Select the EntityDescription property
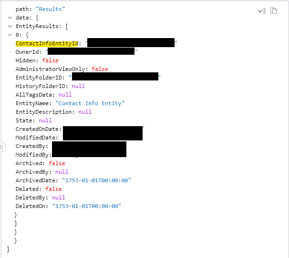Screen dimensions: 289x258 pyautogui.click(x=45, y=112)
